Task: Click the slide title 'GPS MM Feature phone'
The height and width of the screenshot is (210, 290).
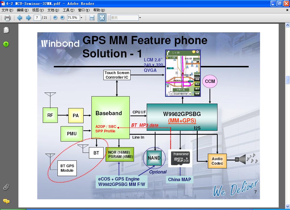Action: click(x=145, y=40)
